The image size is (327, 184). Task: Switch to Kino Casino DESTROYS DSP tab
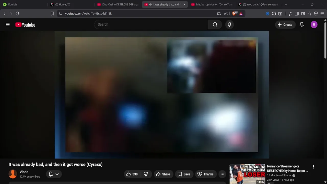pyautogui.click(x=118, y=4)
